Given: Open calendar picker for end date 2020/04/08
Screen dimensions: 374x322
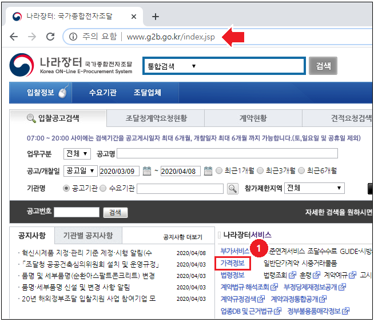Looking at the screenshot, I should point(208,171).
